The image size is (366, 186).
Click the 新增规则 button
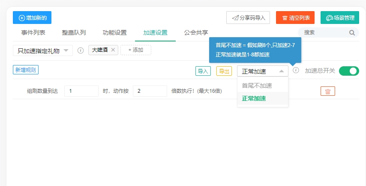[x=26, y=70]
